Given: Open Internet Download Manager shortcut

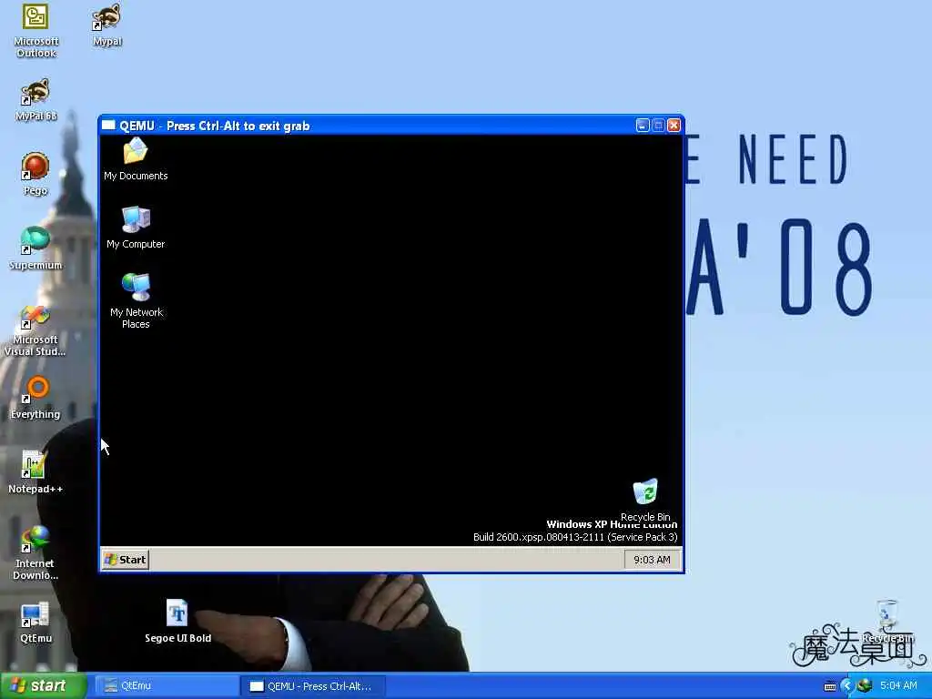Looking at the screenshot, I should click(x=35, y=553).
